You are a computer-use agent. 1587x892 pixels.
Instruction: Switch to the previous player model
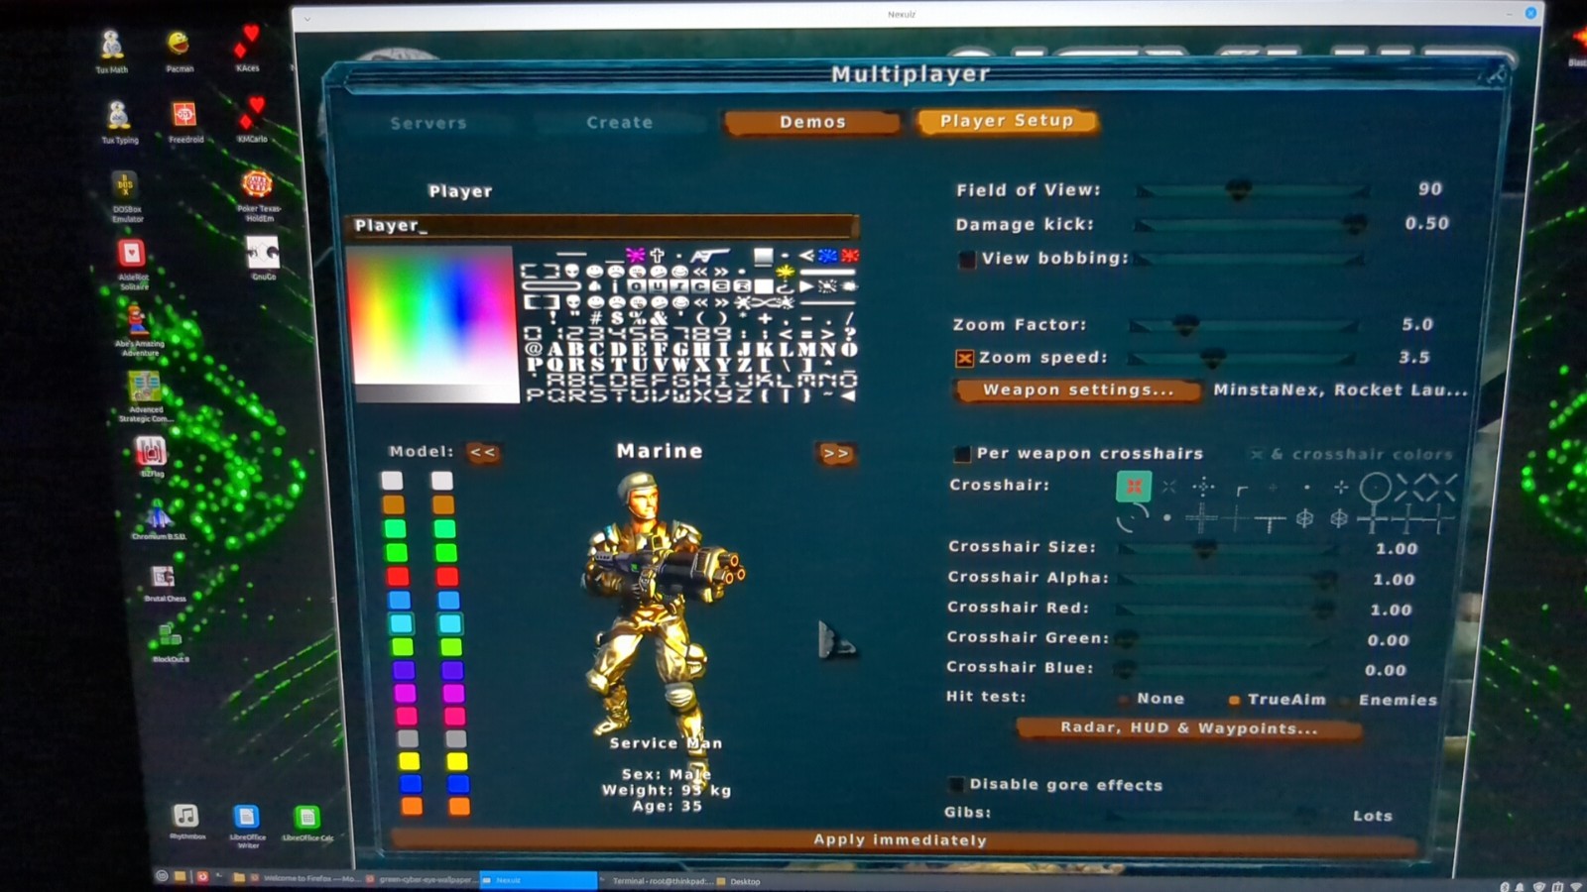(483, 452)
